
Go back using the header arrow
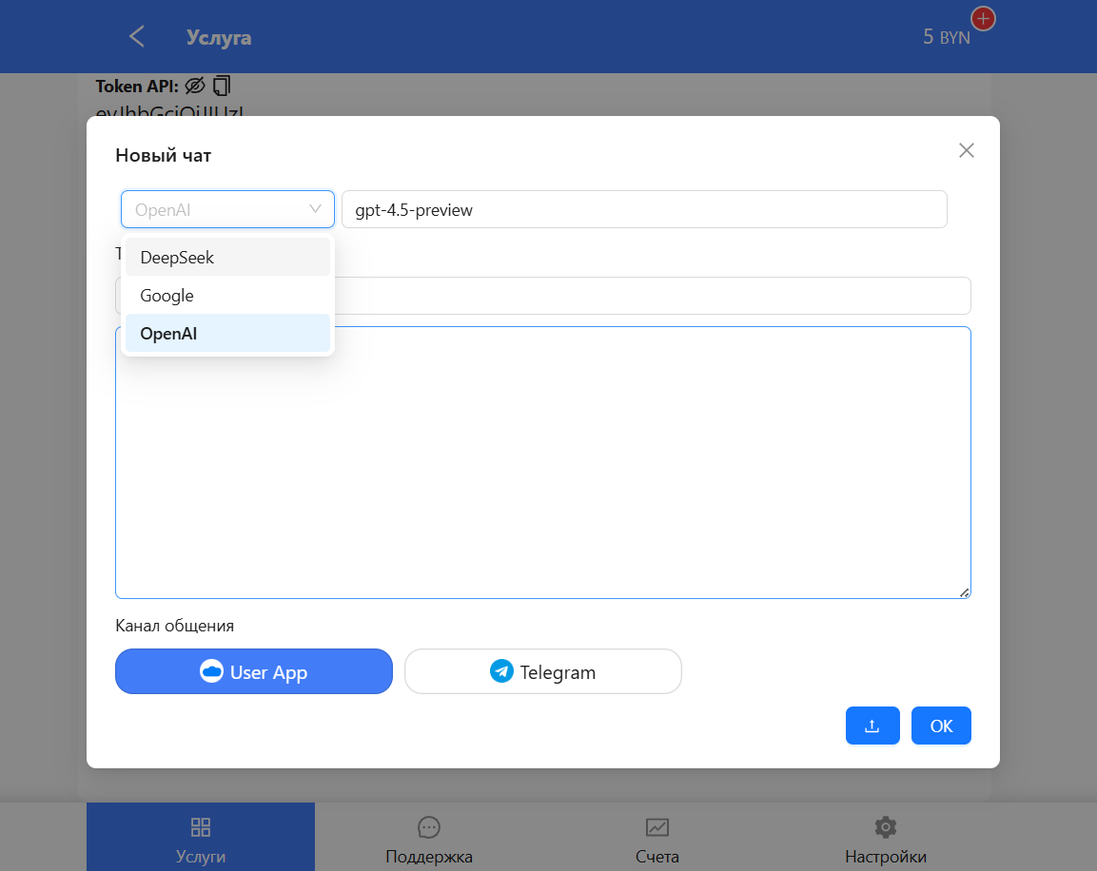click(x=137, y=36)
